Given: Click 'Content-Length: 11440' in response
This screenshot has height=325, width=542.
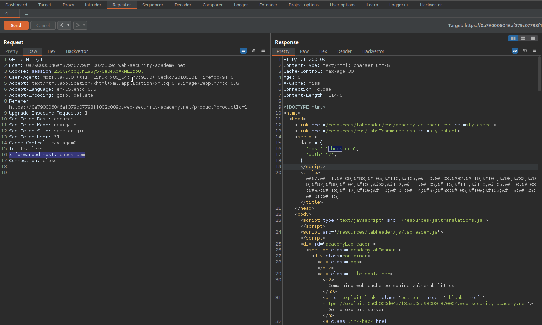Looking at the screenshot, I should tap(313, 95).
